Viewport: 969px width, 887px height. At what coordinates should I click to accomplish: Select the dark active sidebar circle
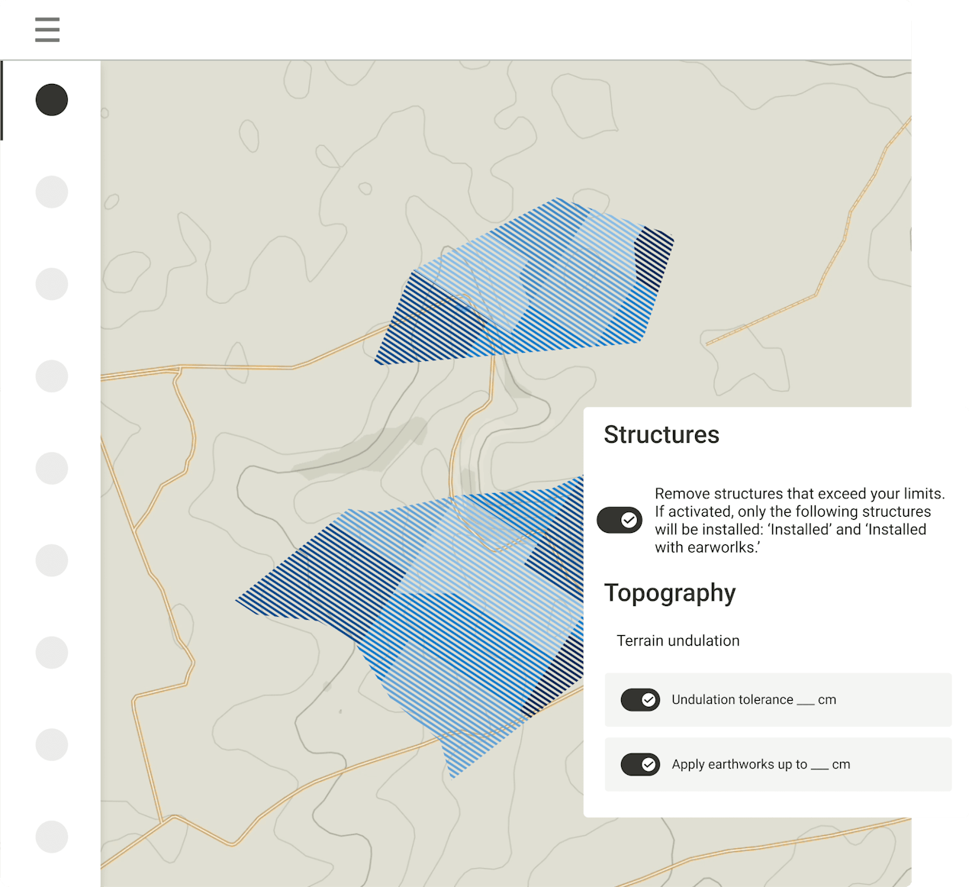52,100
